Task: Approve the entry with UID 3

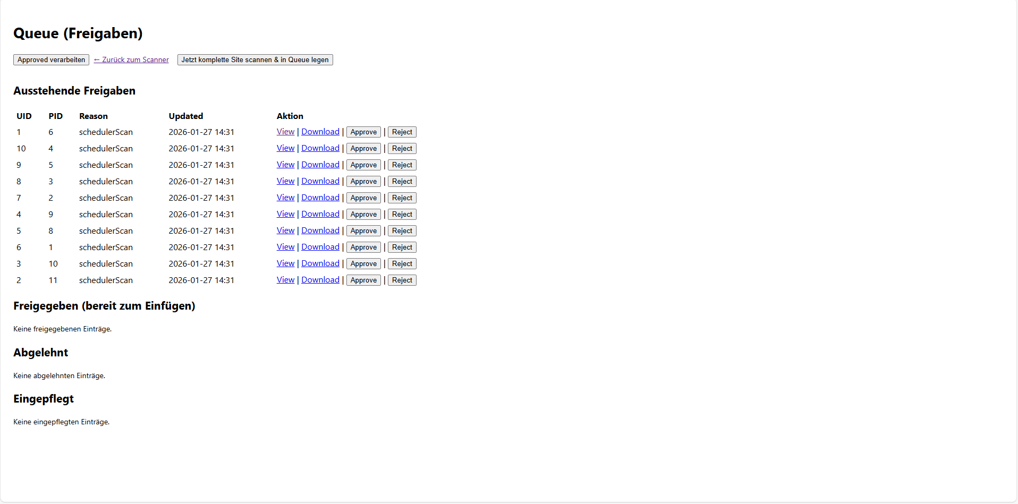Action: (363, 263)
